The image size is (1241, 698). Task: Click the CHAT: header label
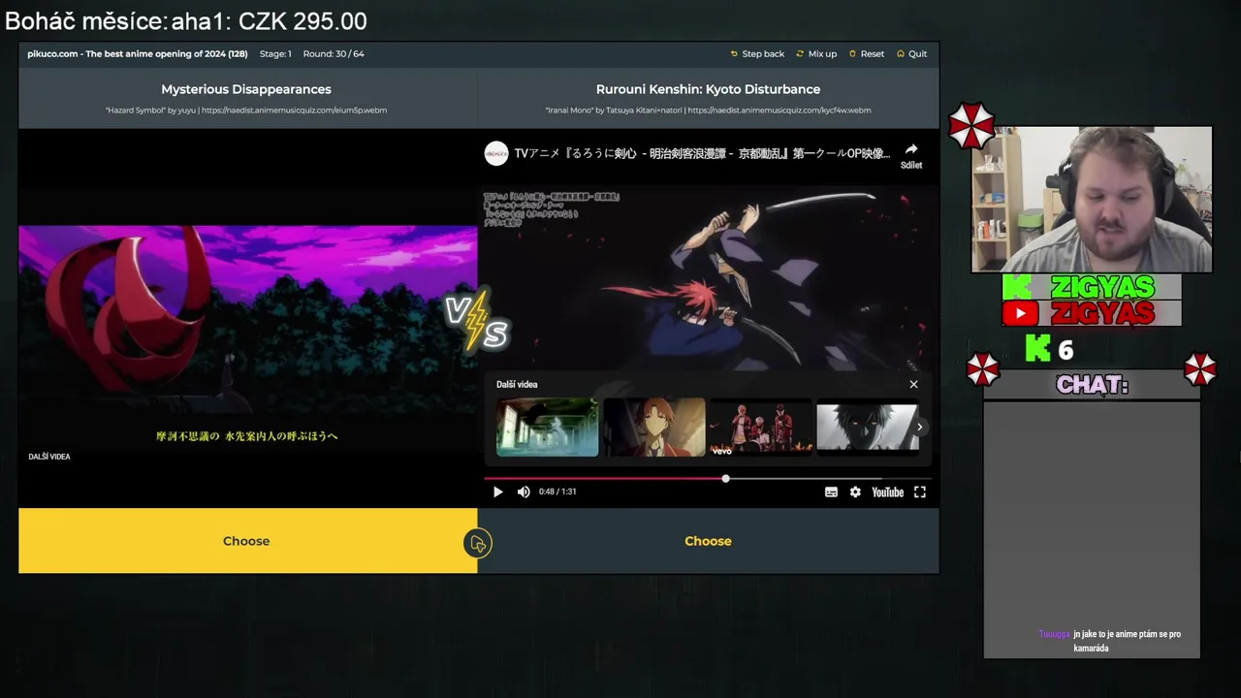(x=1092, y=385)
